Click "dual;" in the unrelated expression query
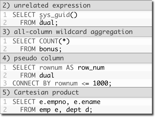The height and width of the screenshot is (117, 155). pyautogui.click(x=49, y=22)
